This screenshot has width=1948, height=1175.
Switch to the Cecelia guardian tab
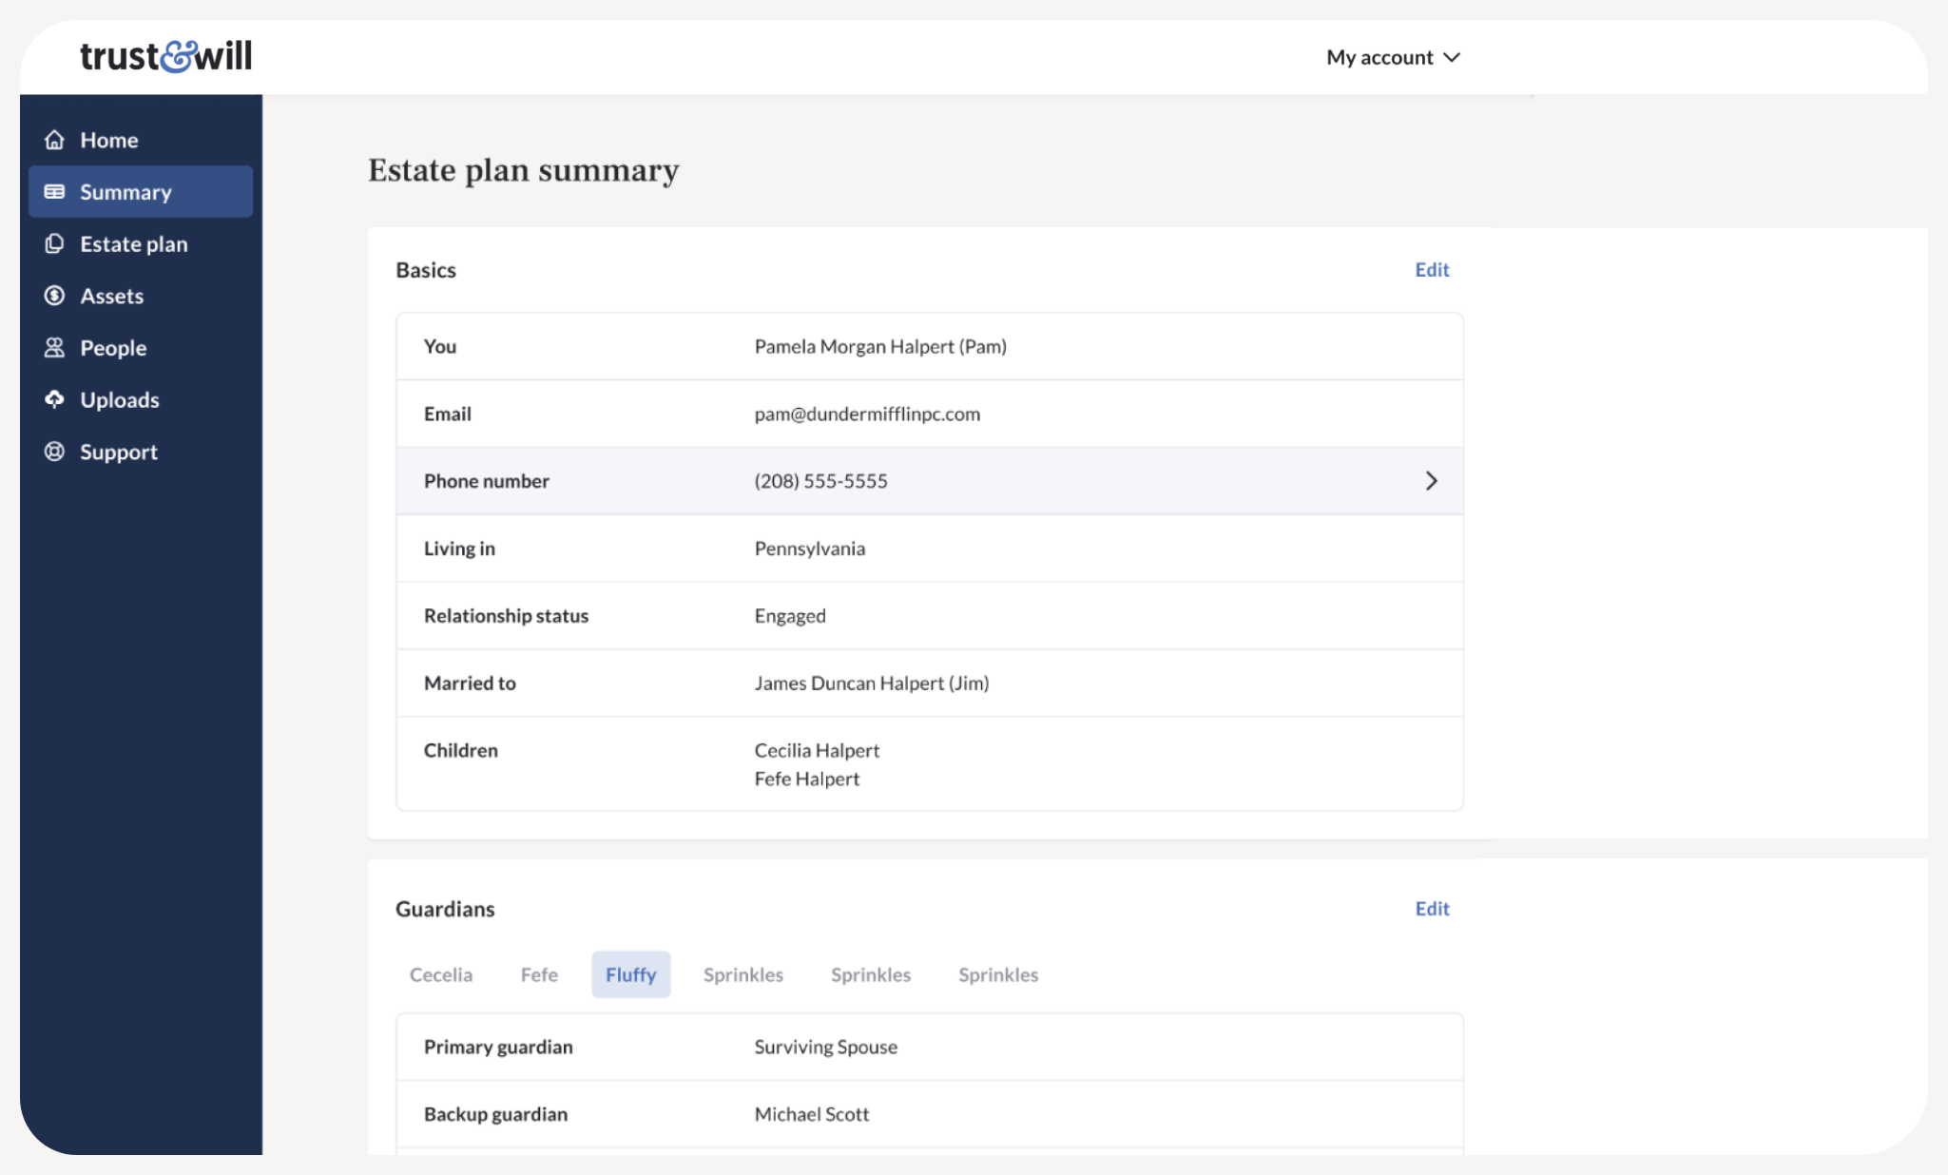click(x=440, y=974)
